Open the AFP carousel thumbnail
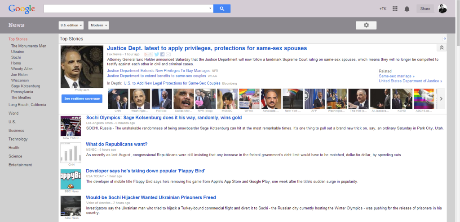Image resolution: width=460 pixels, height=222 pixels. pos(315,99)
